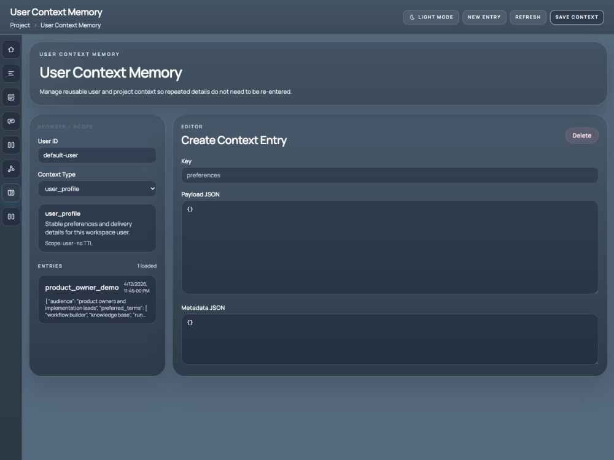Select the product_owner_demo entry
The height and width of the screenshot is (460, 614).
tap(97, 300)
